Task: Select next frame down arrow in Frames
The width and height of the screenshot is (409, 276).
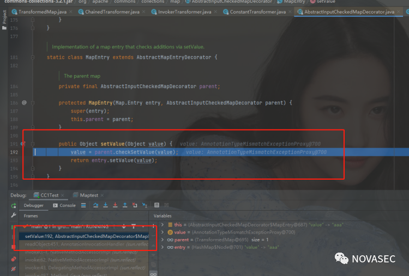Action: coord(124,226)
